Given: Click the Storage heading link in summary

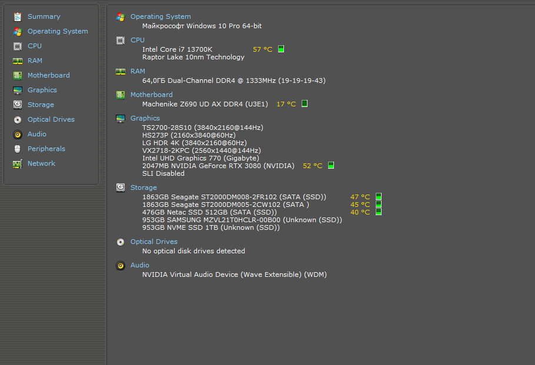Looking at the screenshot, I should click(x=143, y=187).
